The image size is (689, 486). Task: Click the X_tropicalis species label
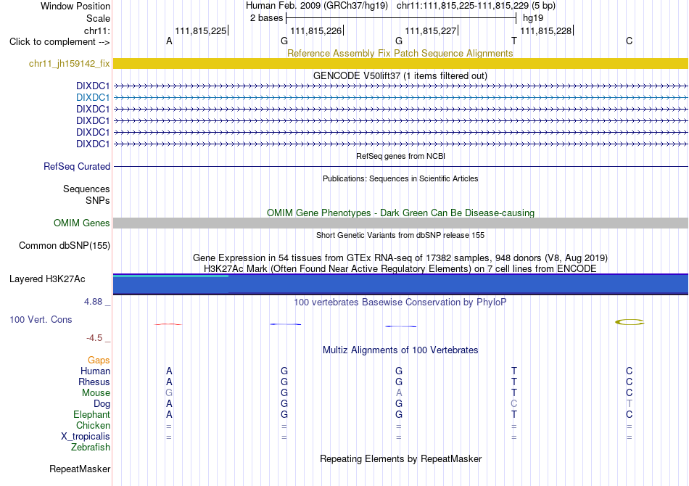click(x=86, y=437)
